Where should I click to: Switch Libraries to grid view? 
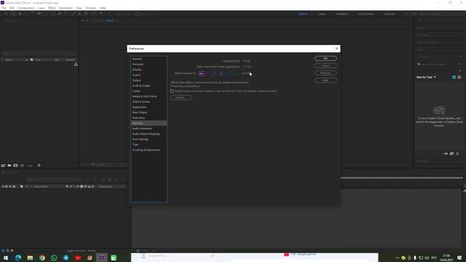click(x=454, y=77)
